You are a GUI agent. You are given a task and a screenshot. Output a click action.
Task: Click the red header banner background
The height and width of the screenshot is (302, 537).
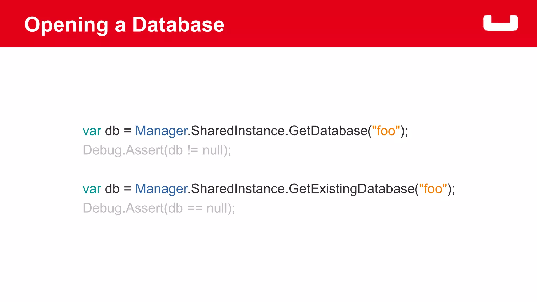(x=341, y=24)
